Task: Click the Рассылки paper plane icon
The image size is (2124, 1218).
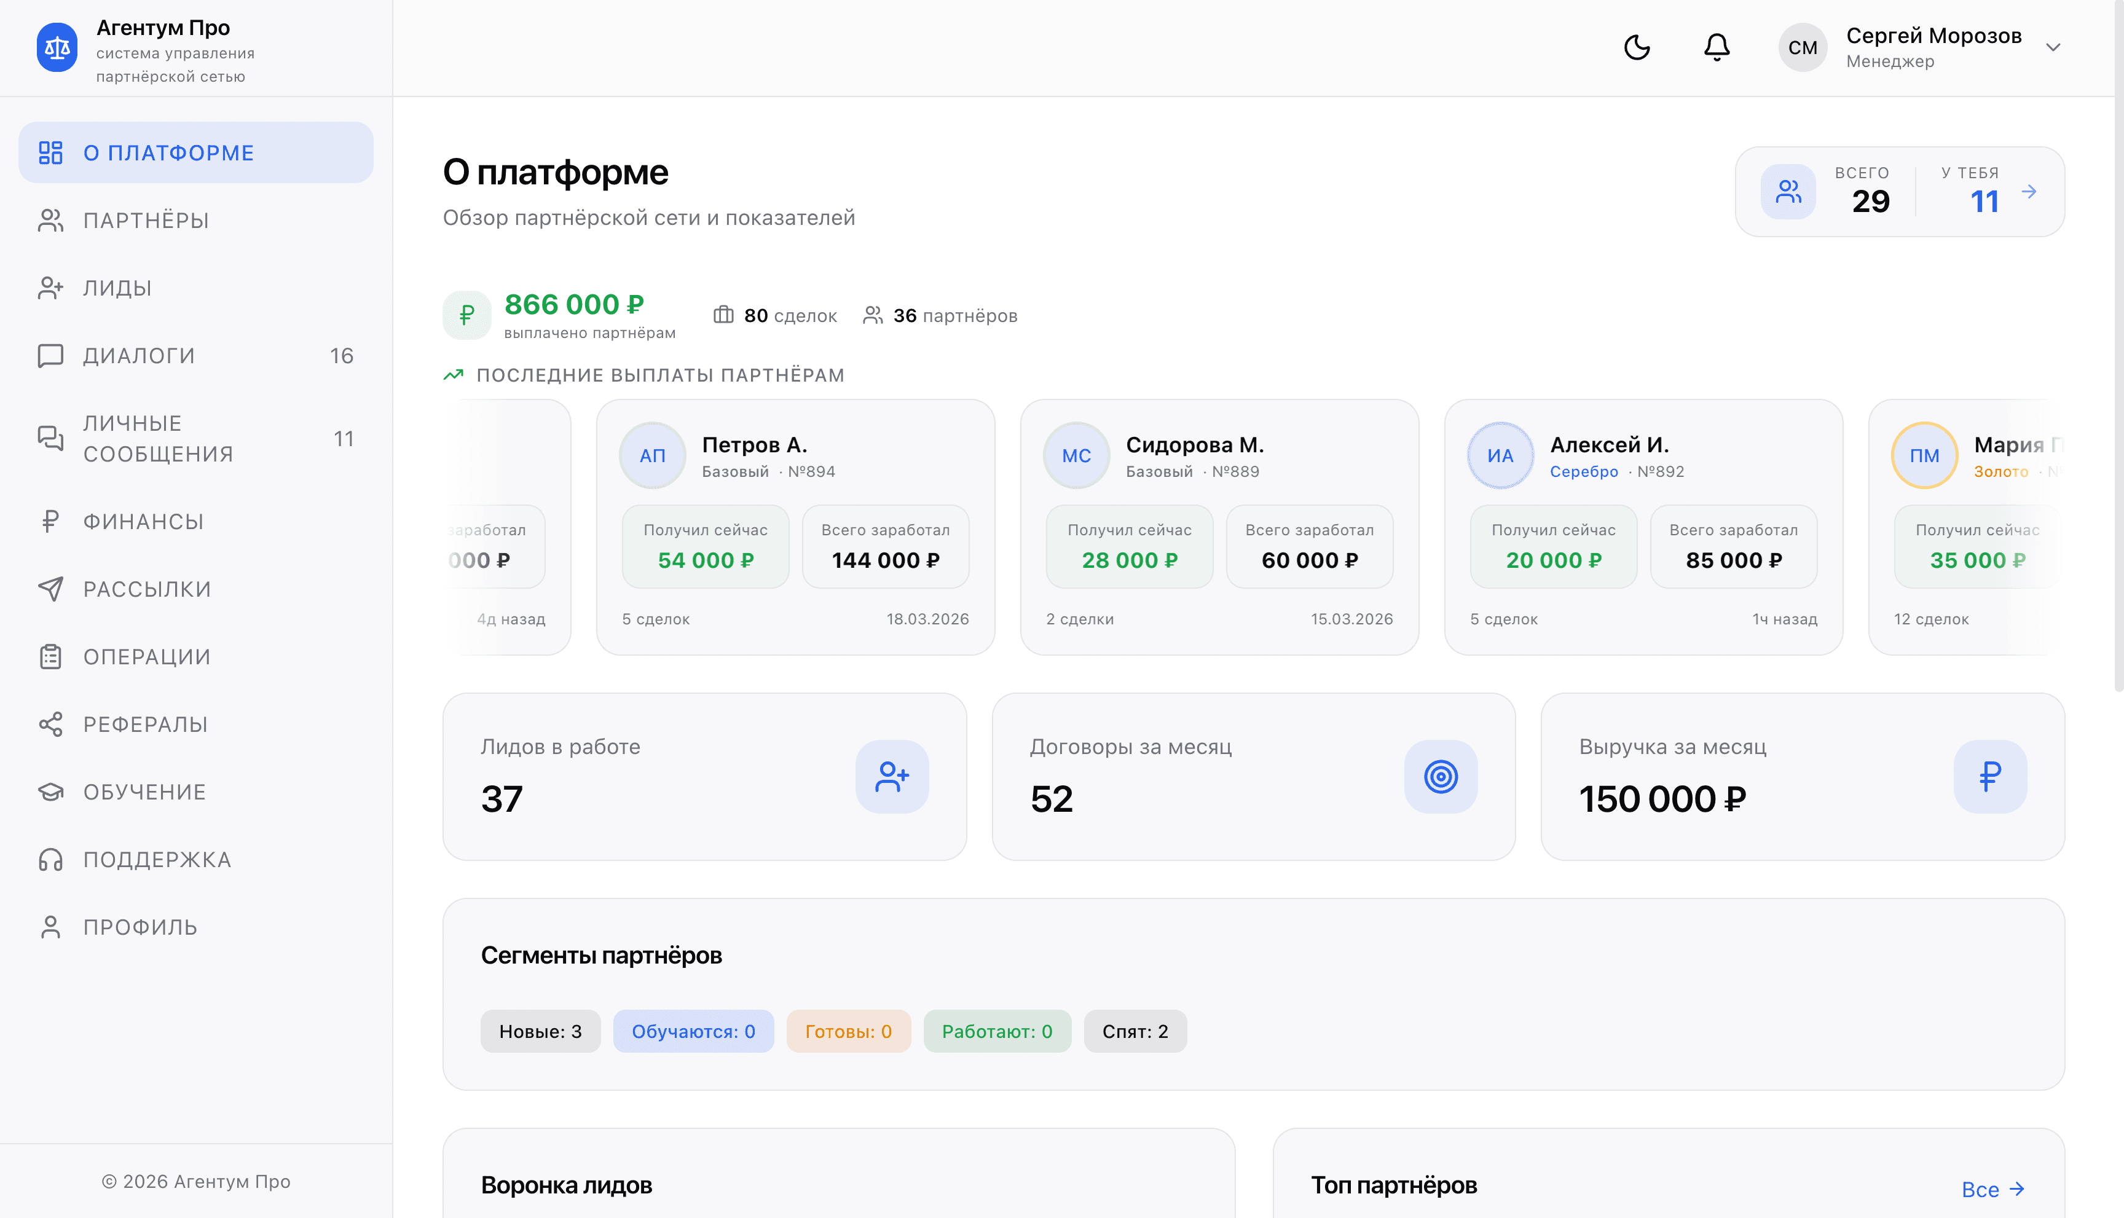Action: [50, 589]
